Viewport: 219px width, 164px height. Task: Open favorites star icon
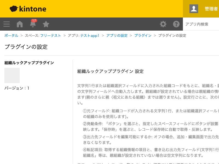(x=46, y=24)
